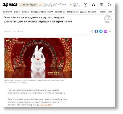Open the Здраве section

83,12
